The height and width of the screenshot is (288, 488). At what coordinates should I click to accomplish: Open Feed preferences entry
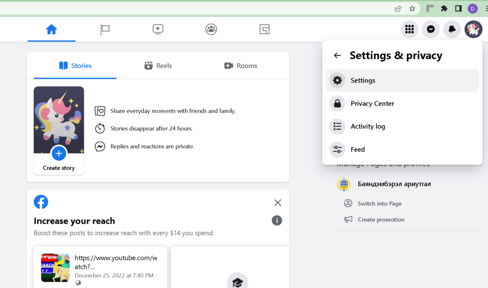402,149
